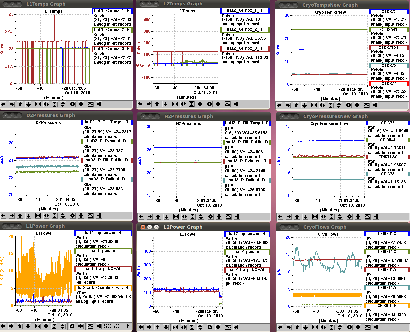Click the circle icon in L2Power Graph toolbar

210,327
